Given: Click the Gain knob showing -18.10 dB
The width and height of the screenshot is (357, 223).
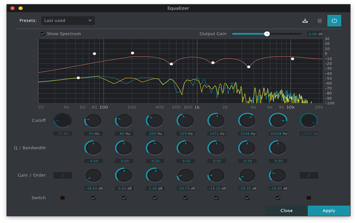Looking at the screenshot, I should click(216, 175).
